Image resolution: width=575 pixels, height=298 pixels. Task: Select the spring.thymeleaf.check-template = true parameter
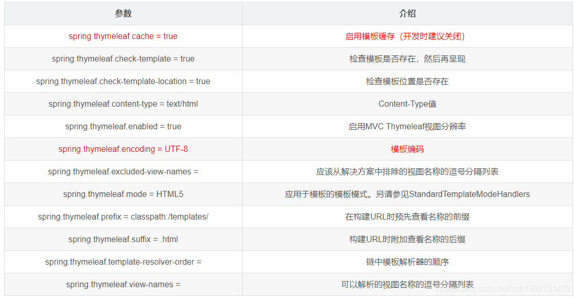click(x=123, y=58)
